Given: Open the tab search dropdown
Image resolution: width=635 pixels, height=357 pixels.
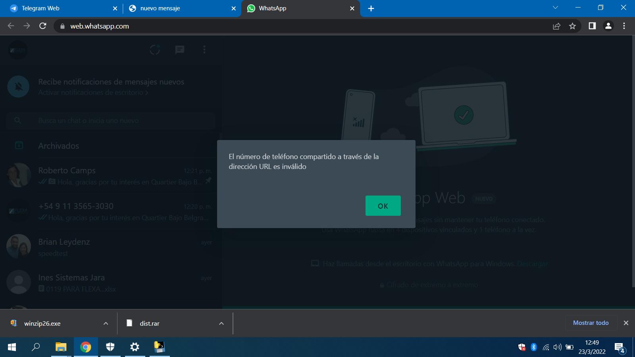Looking at the screenshot, I should (555, 8).
